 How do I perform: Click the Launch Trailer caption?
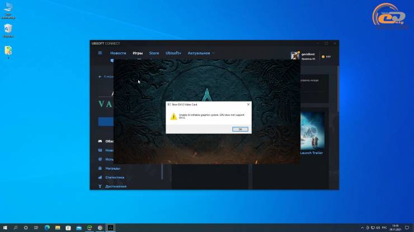tap(311, 153)
